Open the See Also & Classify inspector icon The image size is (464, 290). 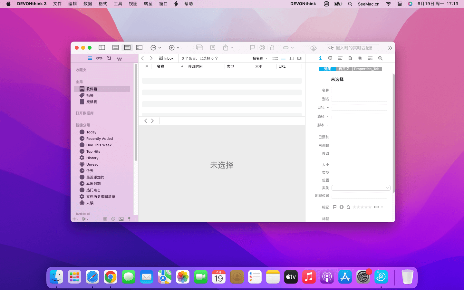pyautogui.click(x=360, y=58)
